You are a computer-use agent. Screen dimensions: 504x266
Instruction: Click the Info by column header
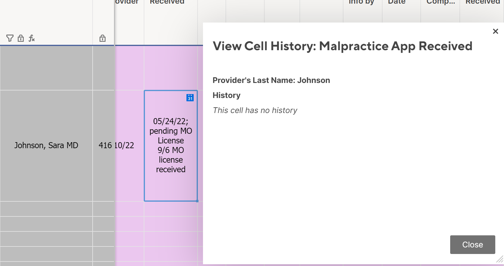point(363,11)
